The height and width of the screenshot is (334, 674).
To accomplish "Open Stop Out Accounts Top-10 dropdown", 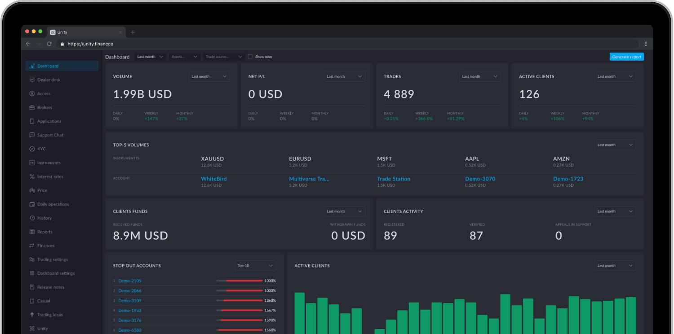I will [256, 266].
